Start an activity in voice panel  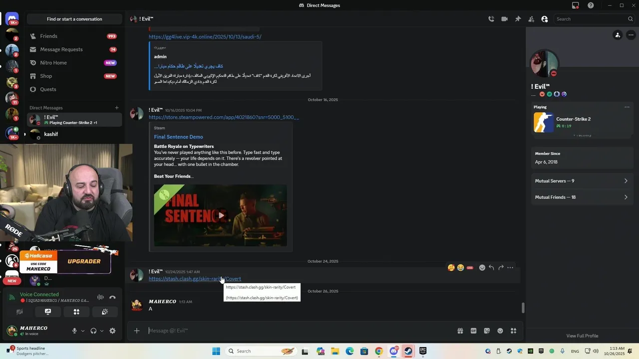[76, 312]
